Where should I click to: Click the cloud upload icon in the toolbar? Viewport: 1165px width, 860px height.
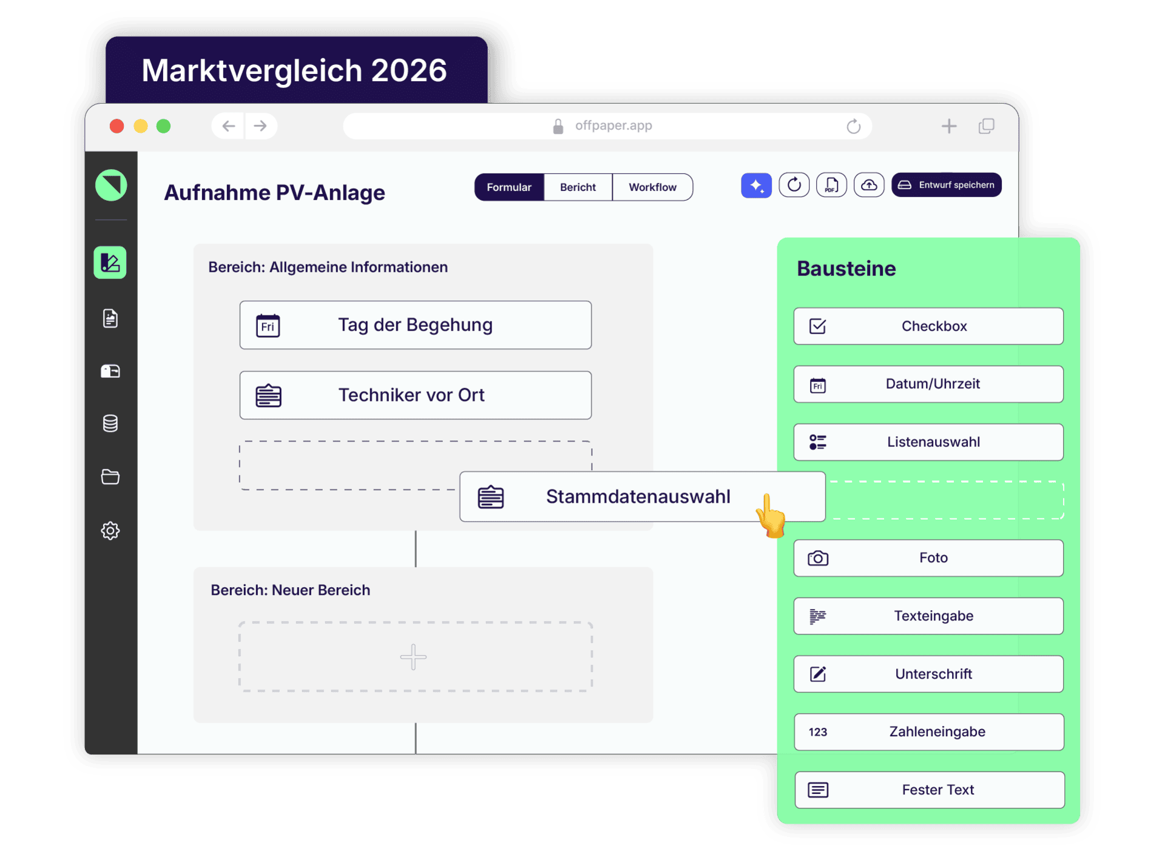(x=869, y=185)
